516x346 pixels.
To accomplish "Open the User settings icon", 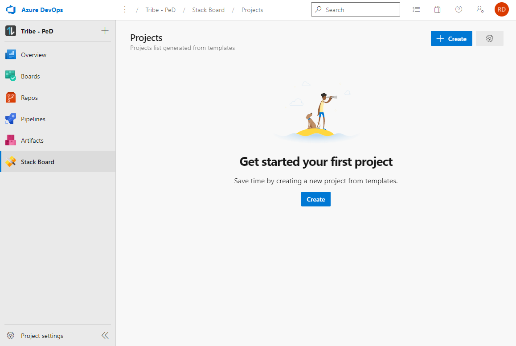I will click(x=480, y=9).
